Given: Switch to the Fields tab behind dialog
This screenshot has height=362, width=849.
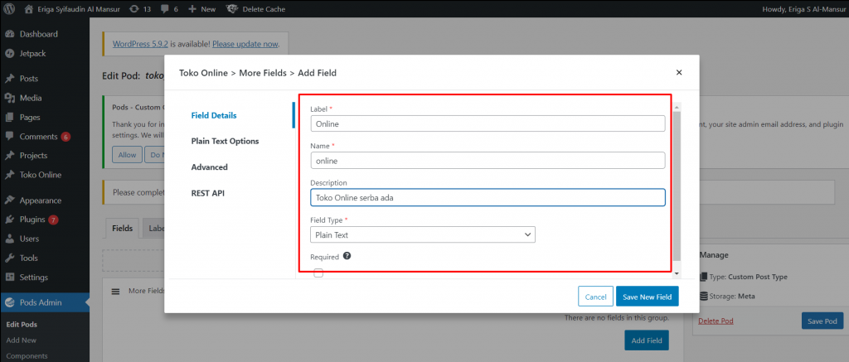Looking at the screenshot, I should pyautogui.click(x=123, y=229).
